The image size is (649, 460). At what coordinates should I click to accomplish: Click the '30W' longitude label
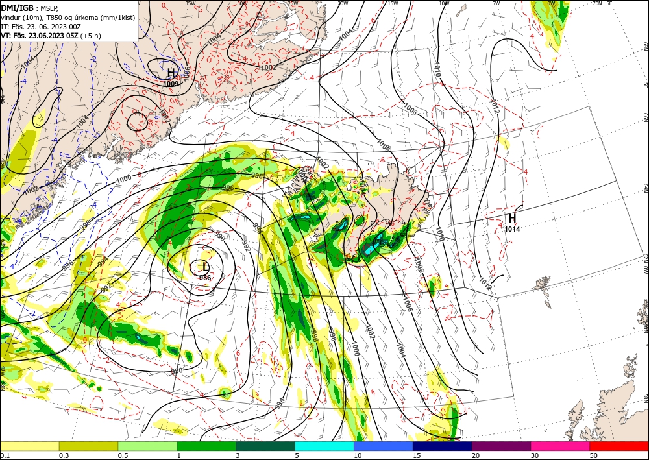click(242, 3)
